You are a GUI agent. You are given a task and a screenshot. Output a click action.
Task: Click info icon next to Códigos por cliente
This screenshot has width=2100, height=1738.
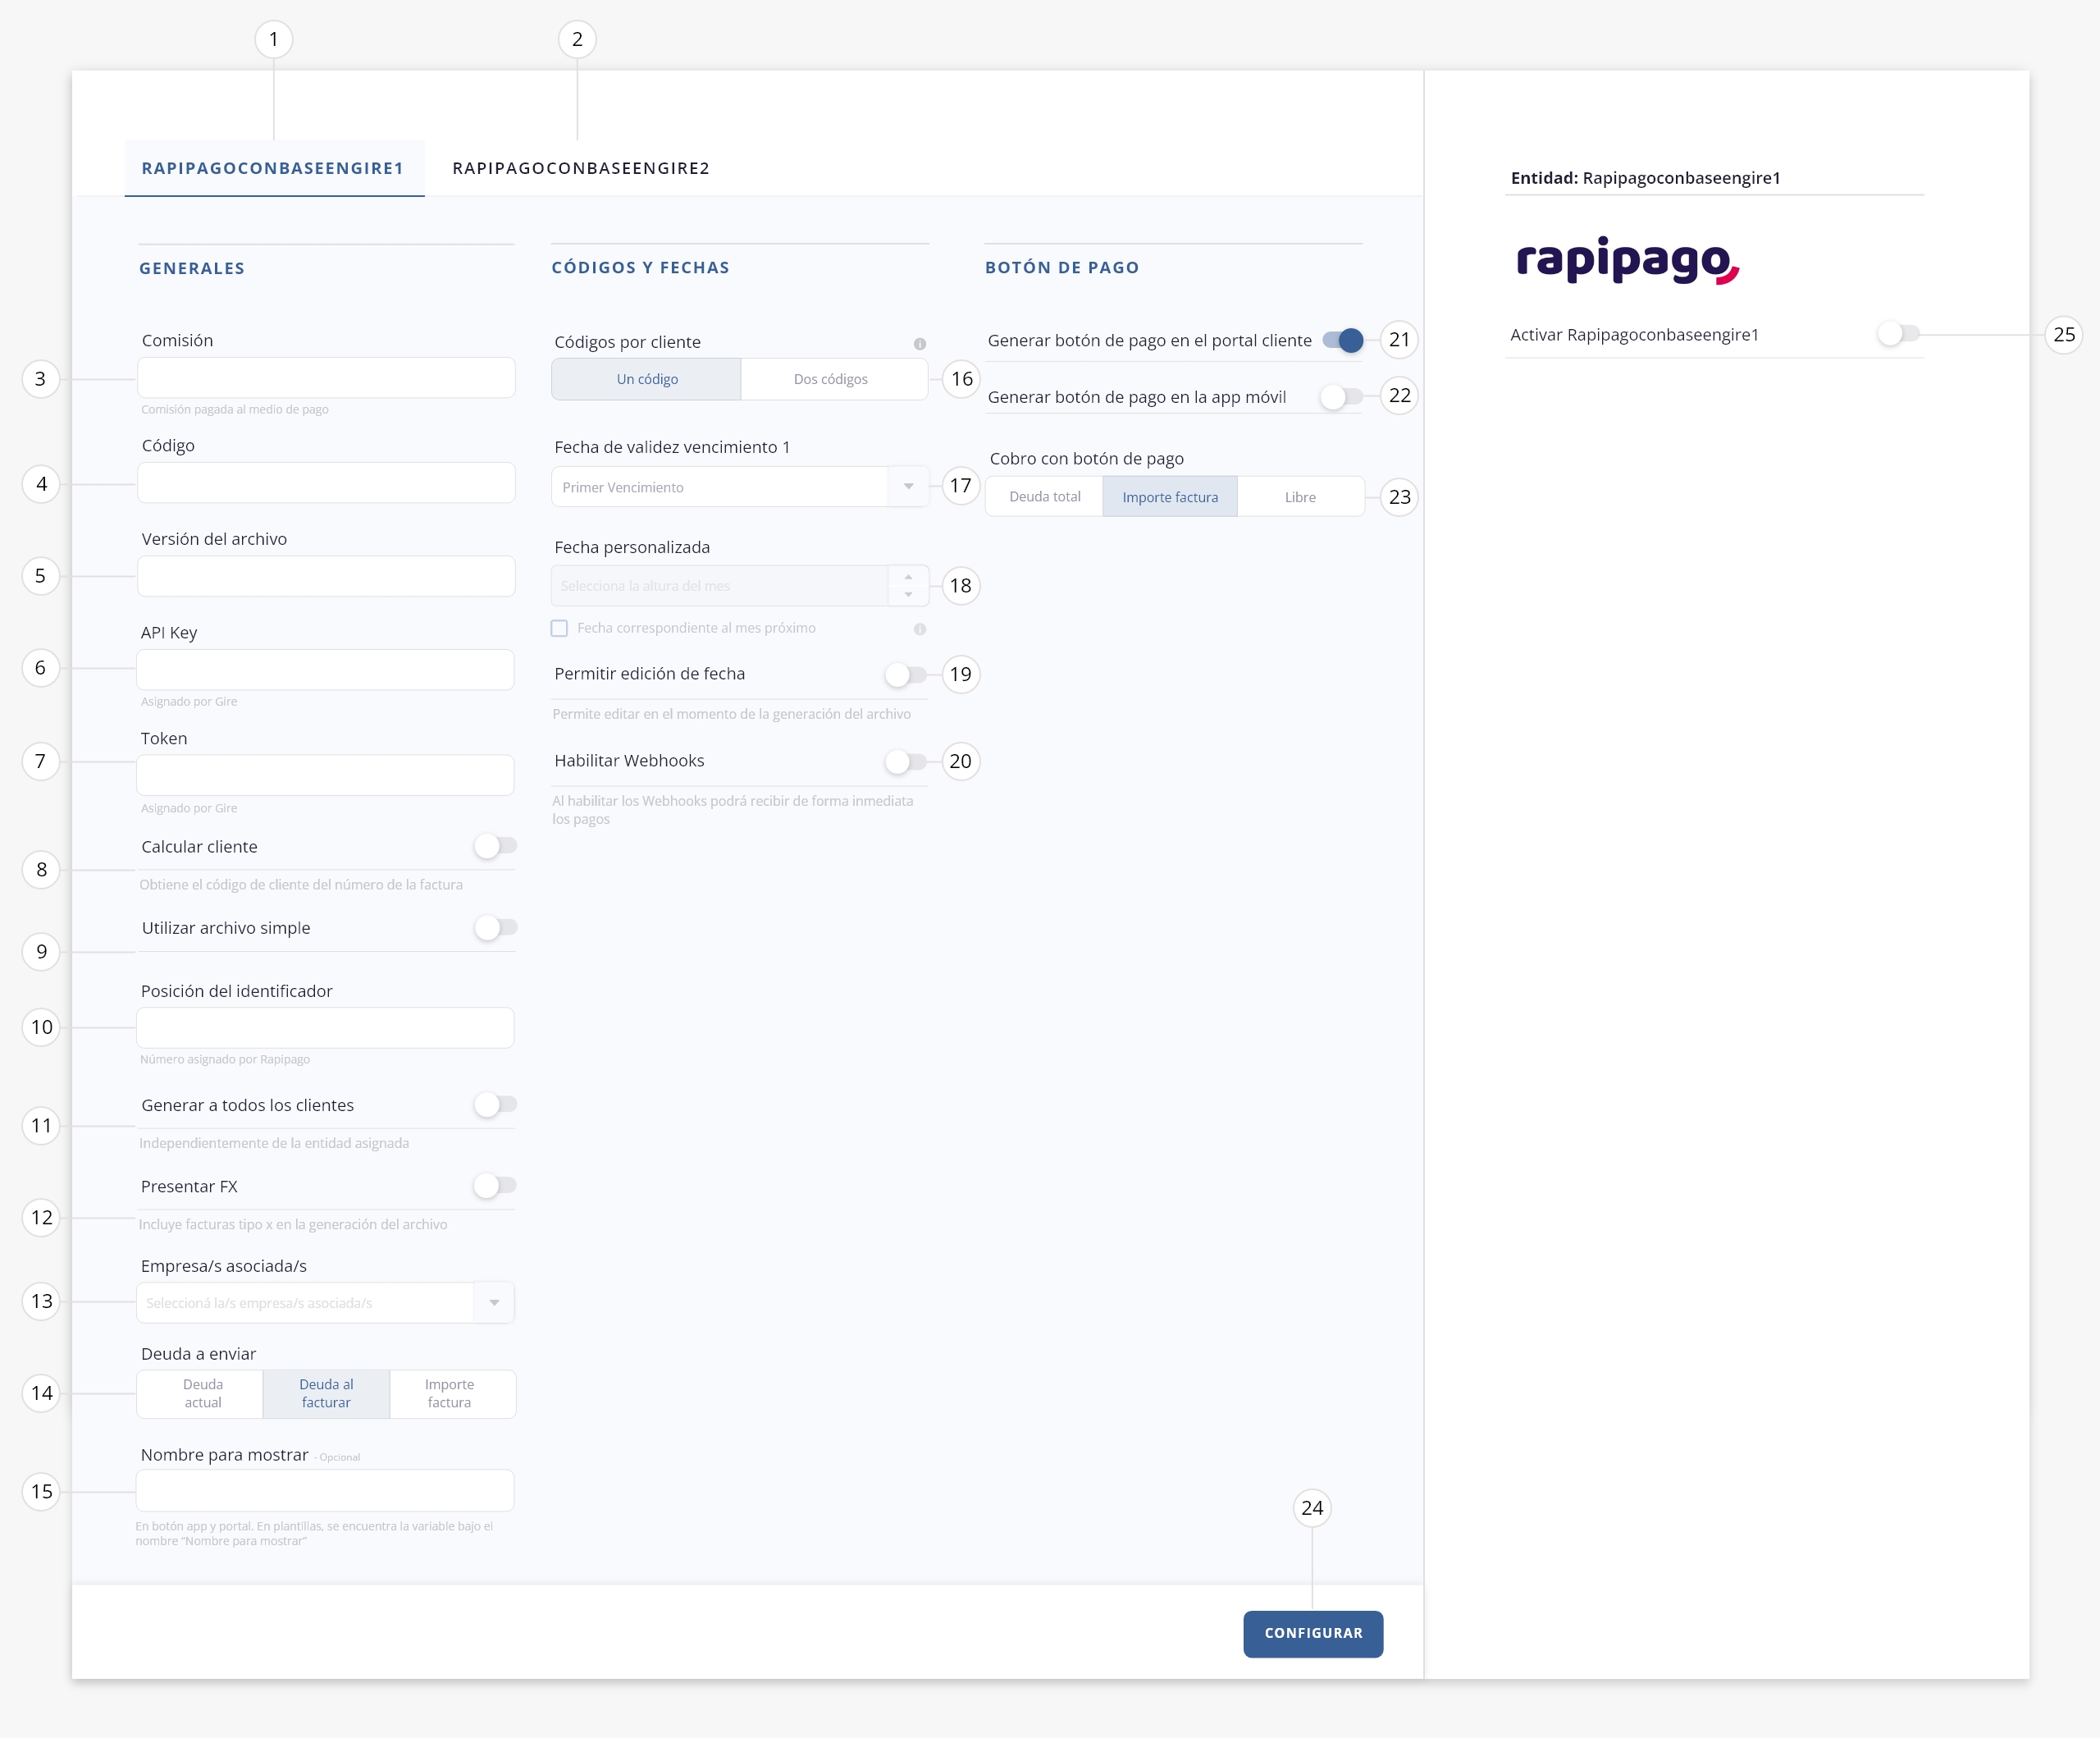[919, 343]
